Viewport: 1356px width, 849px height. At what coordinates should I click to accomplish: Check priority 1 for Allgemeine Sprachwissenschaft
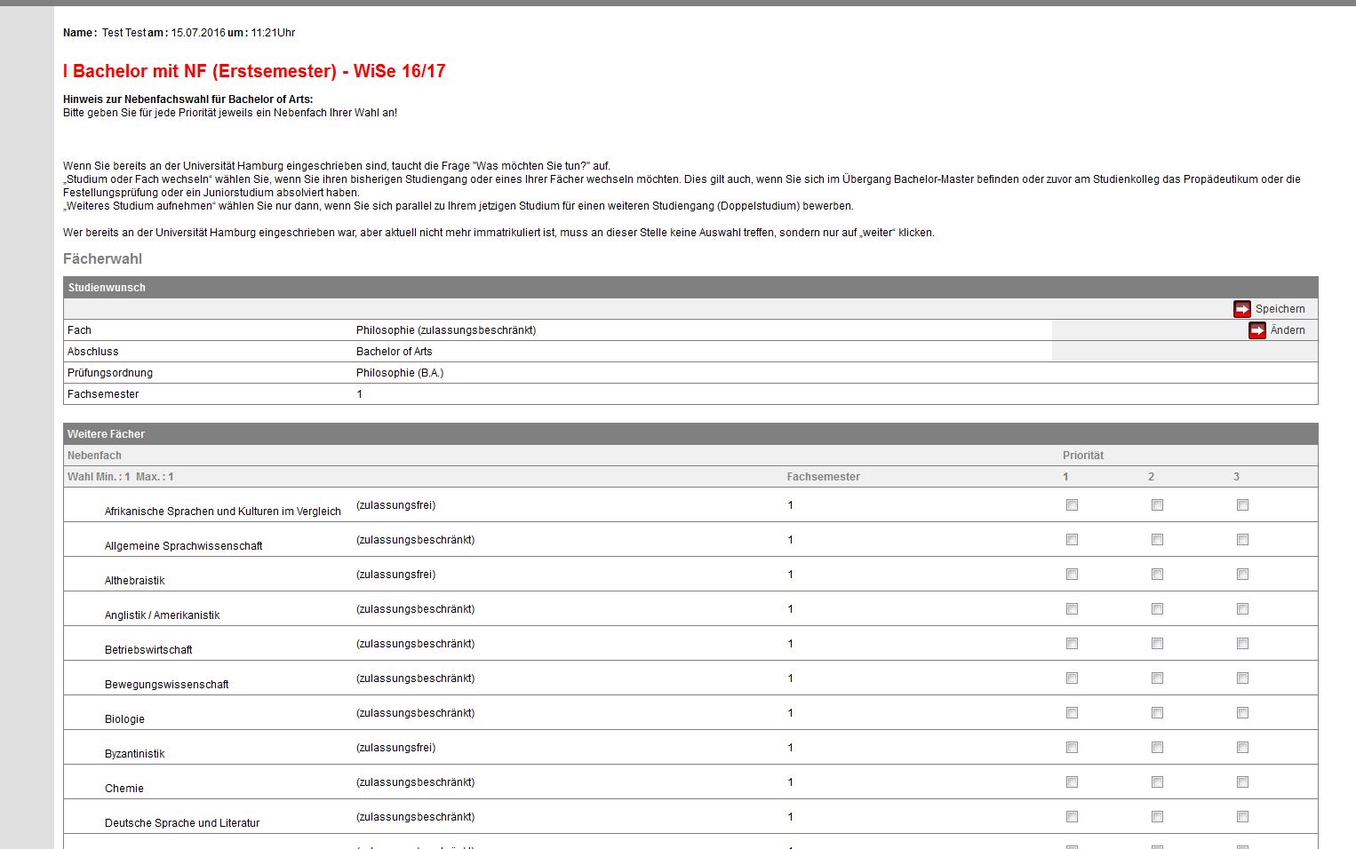coord(1072,540)
